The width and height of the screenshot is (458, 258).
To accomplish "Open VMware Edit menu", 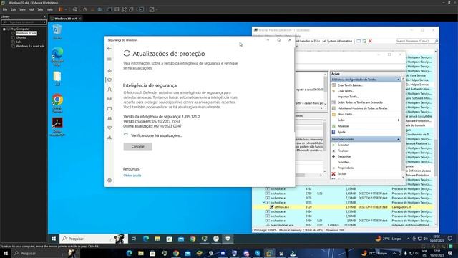I will tap(14, 9).
